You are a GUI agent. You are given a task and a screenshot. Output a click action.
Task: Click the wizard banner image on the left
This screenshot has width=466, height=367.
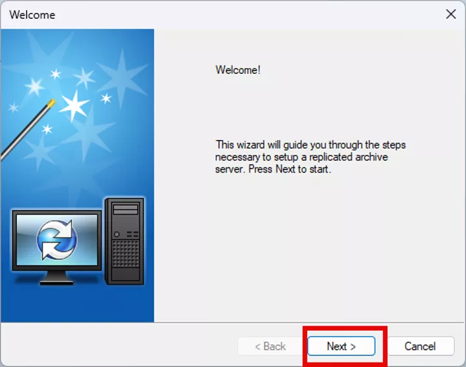77,176
